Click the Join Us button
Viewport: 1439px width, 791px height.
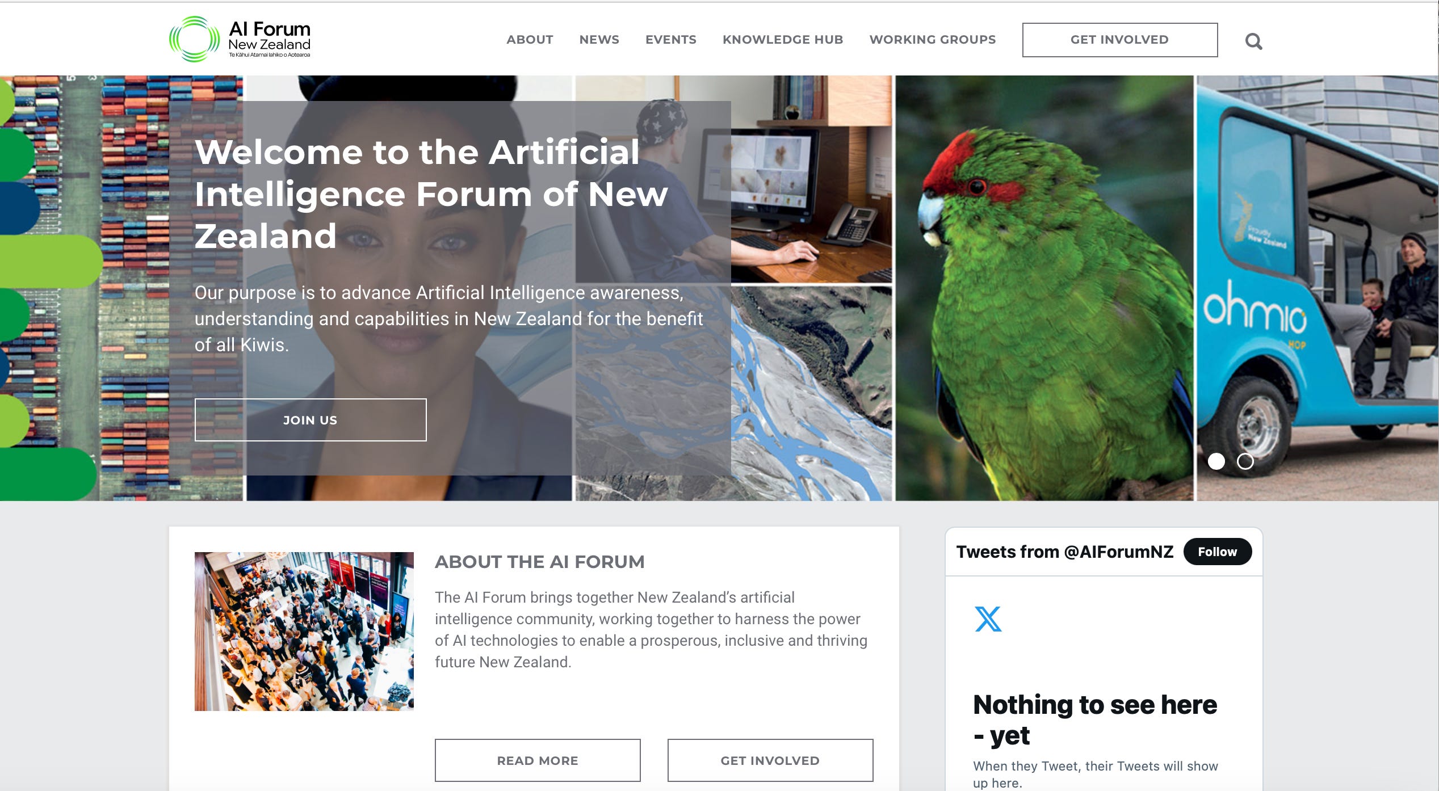point(311,420)
